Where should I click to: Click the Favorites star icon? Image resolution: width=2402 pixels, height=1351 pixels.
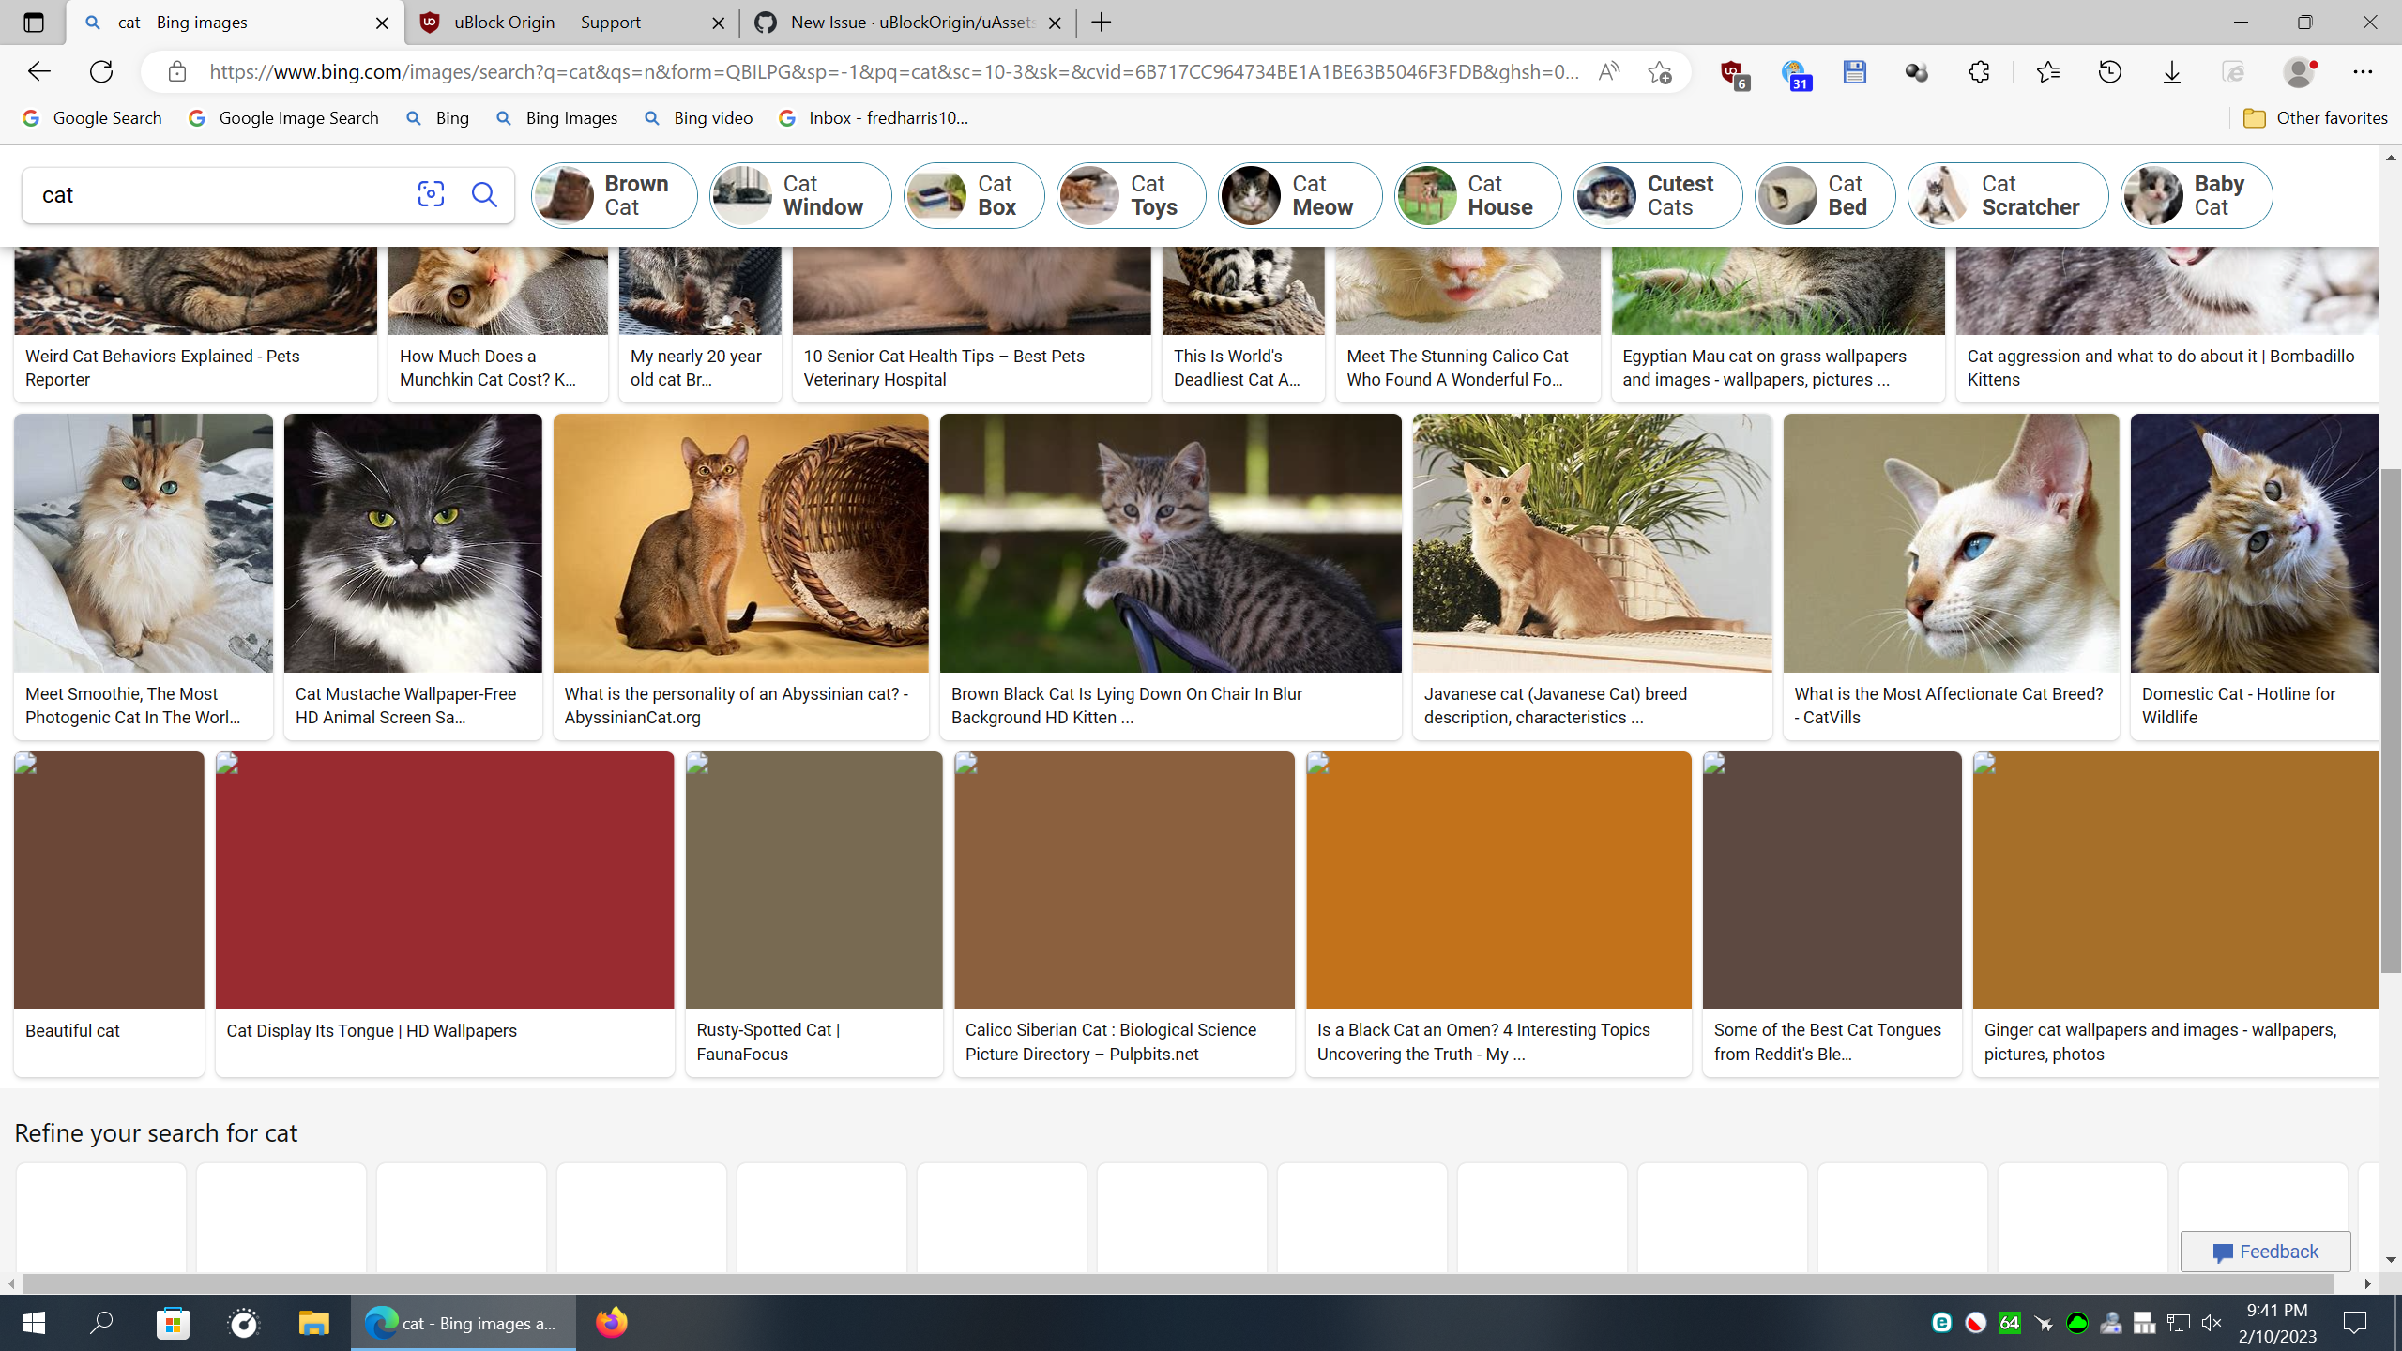(2047, 71)
